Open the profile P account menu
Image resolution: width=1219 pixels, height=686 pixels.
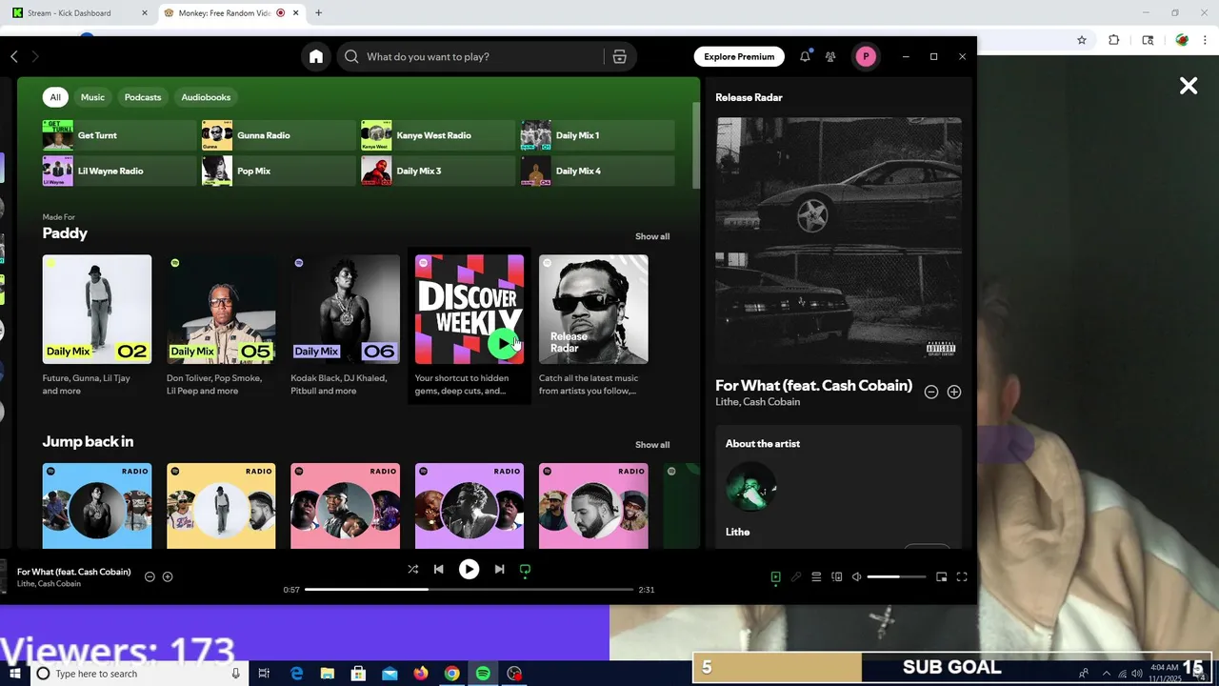[x=866, y=56]
